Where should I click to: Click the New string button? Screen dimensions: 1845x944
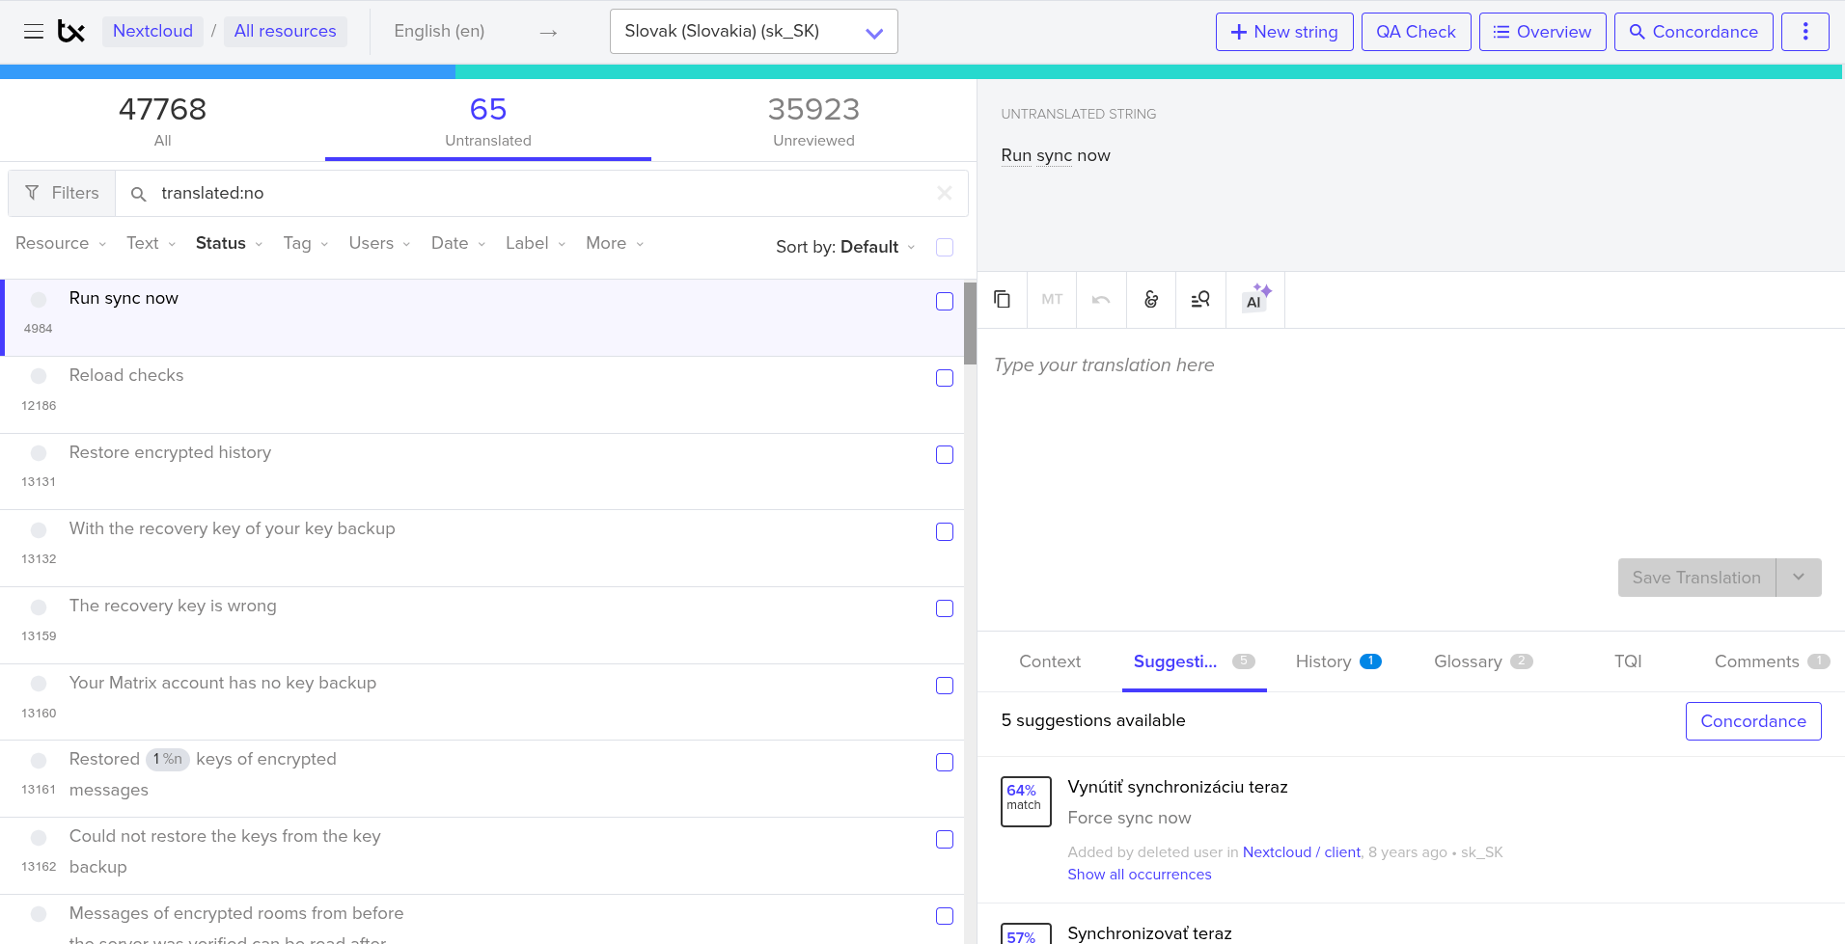pos(1284,32)
